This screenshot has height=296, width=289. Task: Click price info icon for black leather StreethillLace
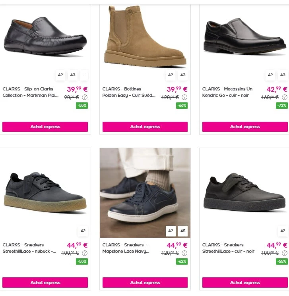tap(285, 253)
